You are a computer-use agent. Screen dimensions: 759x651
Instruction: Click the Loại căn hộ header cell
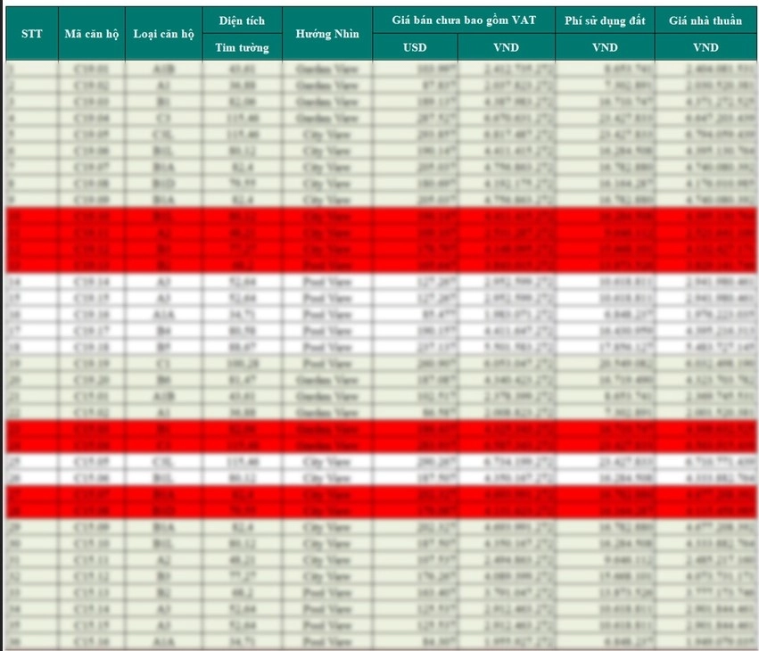(163, 33)
